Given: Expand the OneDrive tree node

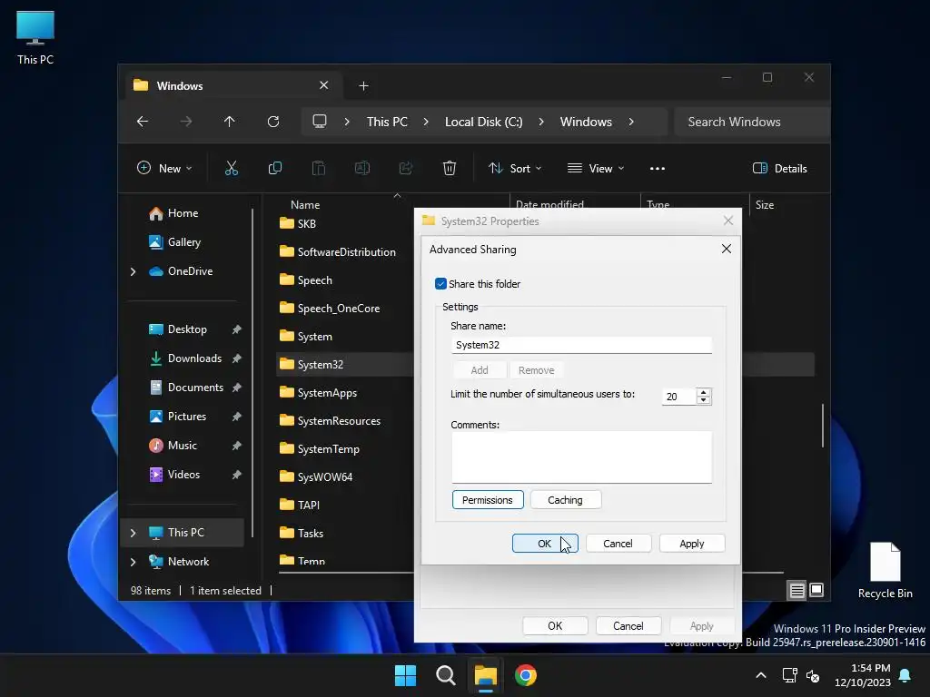Looking at the screenshot, I should 133,271.
